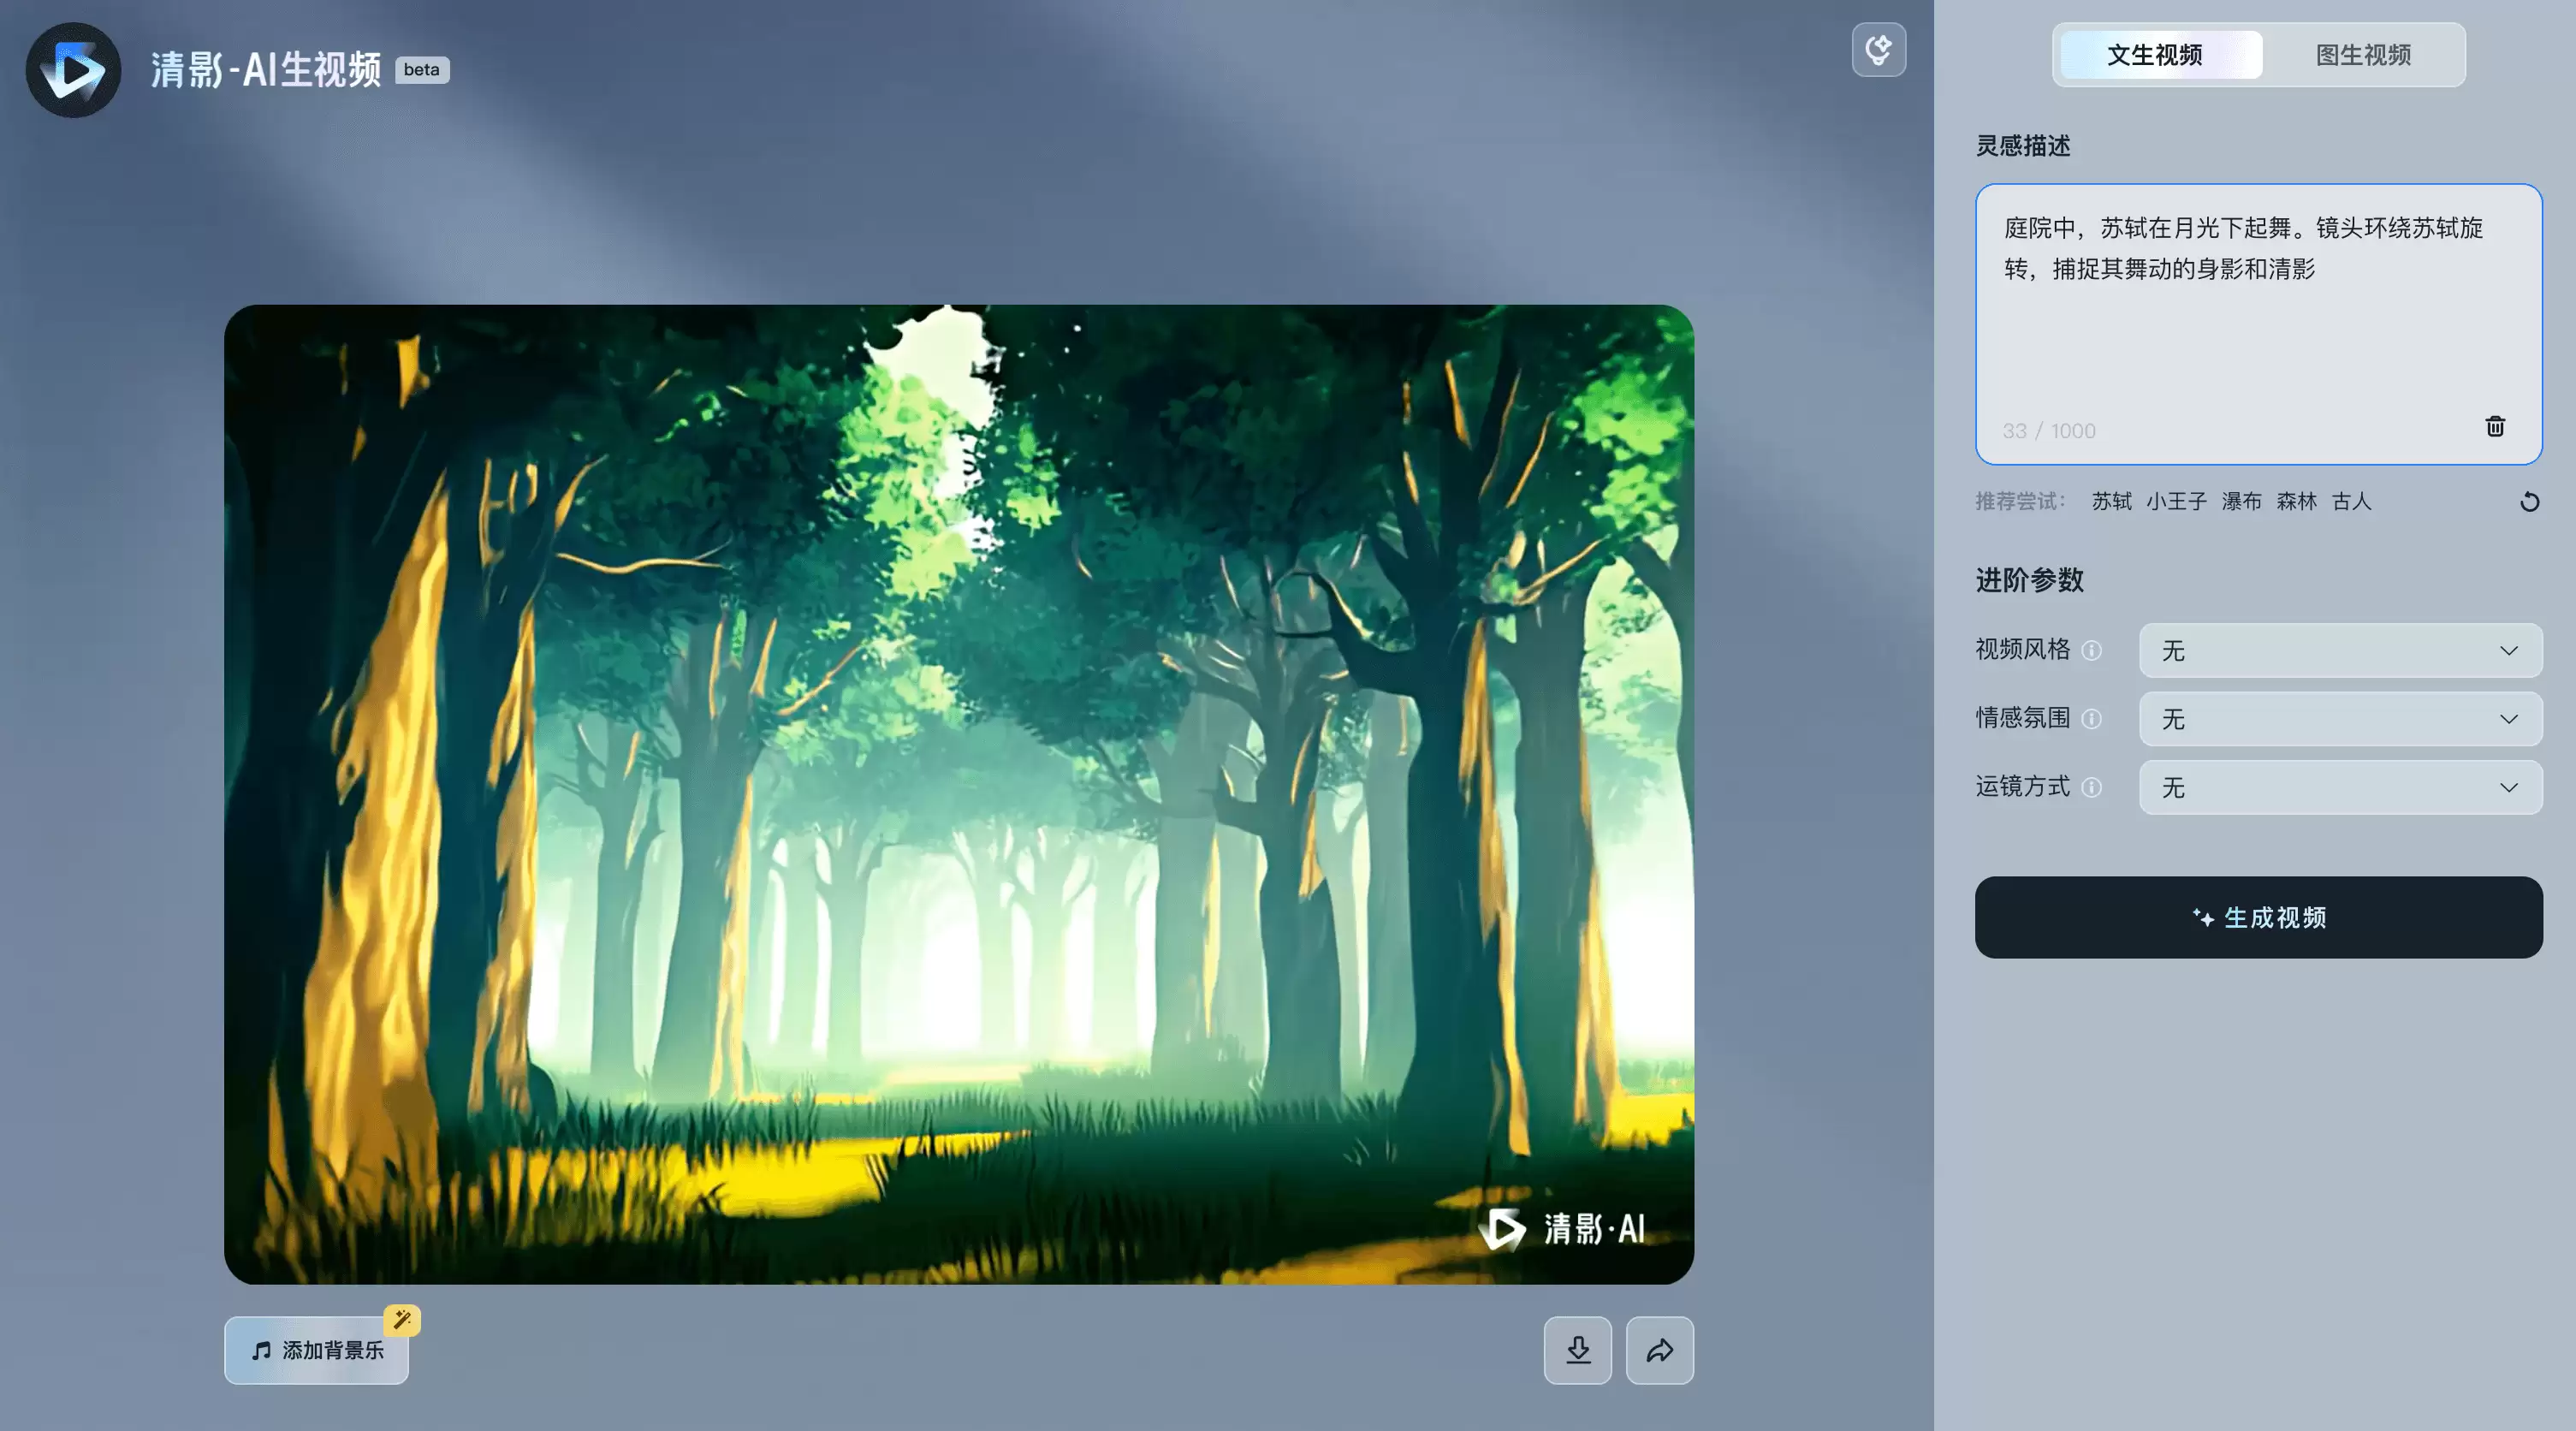This screenshot has width=2576, height=1431.
Task: Click the 情感氛围 info icon
Action: (x=2091, y=719)
